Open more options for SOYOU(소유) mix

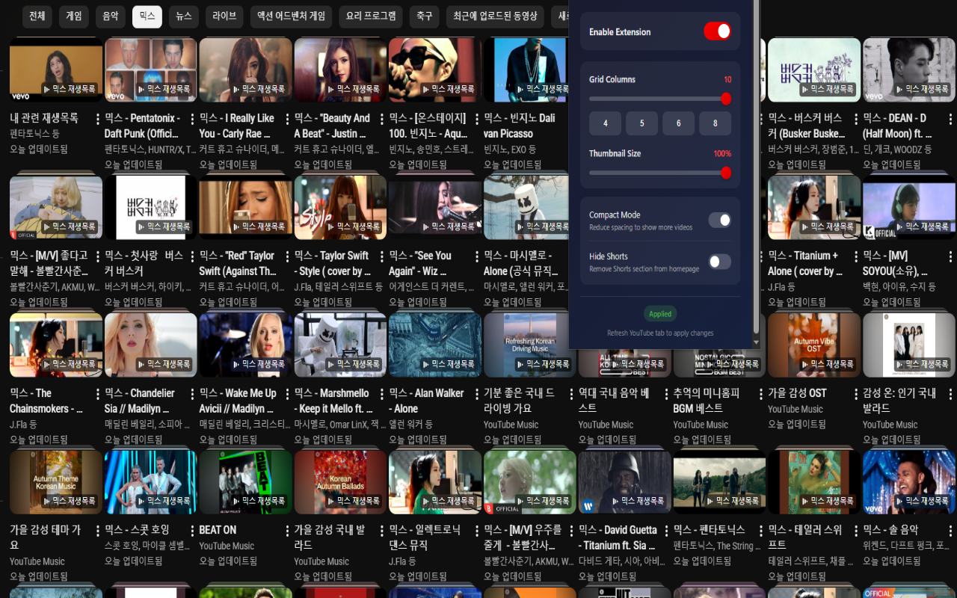click(951, 256)
